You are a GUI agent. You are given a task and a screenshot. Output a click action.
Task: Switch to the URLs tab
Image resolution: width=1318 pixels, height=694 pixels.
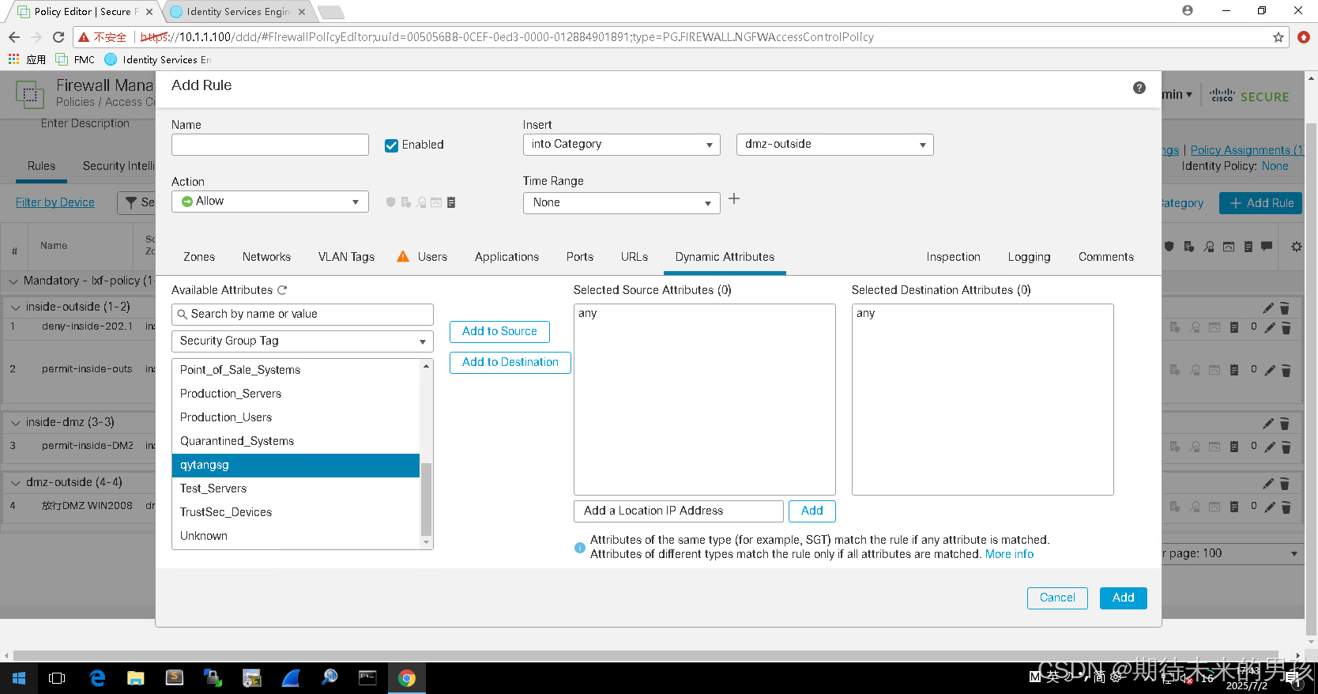[635, 257]
